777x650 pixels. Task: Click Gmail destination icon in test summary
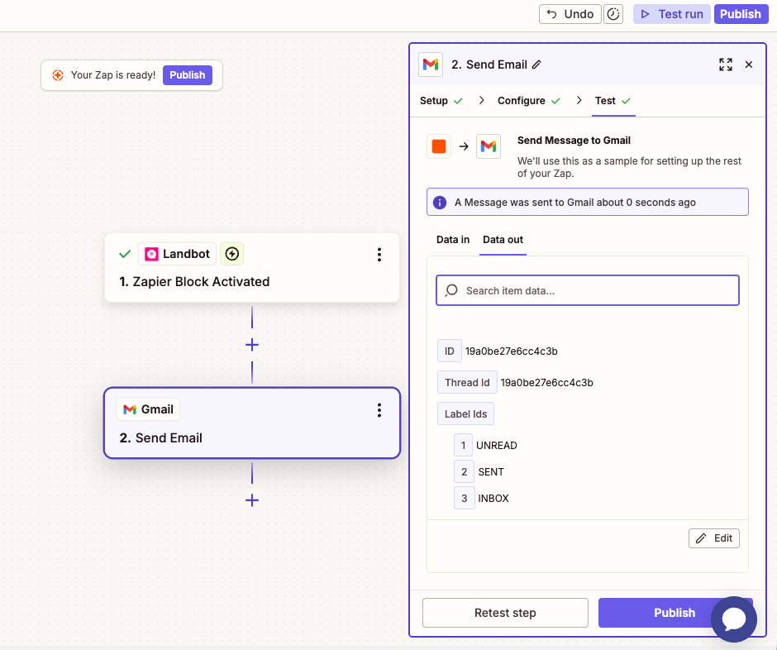[x=488, y=146]
